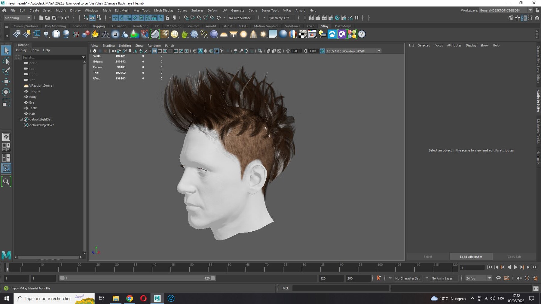Click the help question mark shelf icon
541x304 pixels.
[x=362, y=34]
